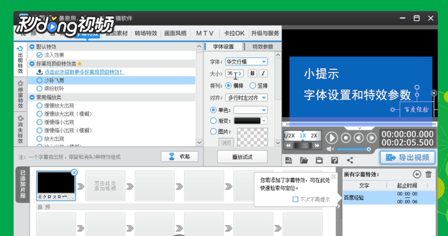This screenshot has width=448, height=236.
Task: Click the fast-forward double-arrow icon
Action: point(317,146)
